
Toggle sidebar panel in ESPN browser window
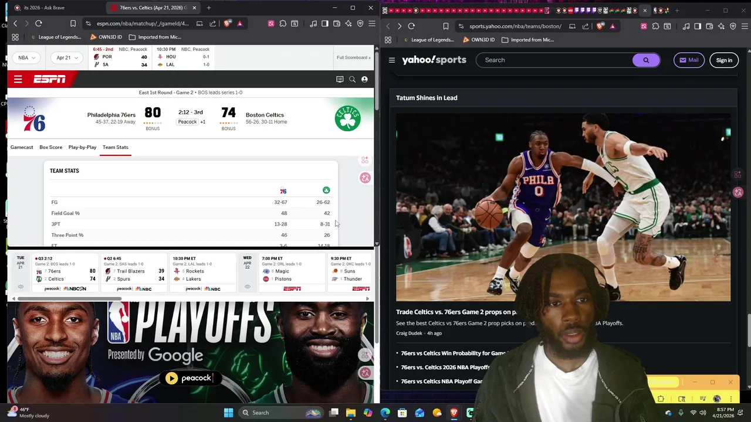pyautogui.click(x=324, y=23)
